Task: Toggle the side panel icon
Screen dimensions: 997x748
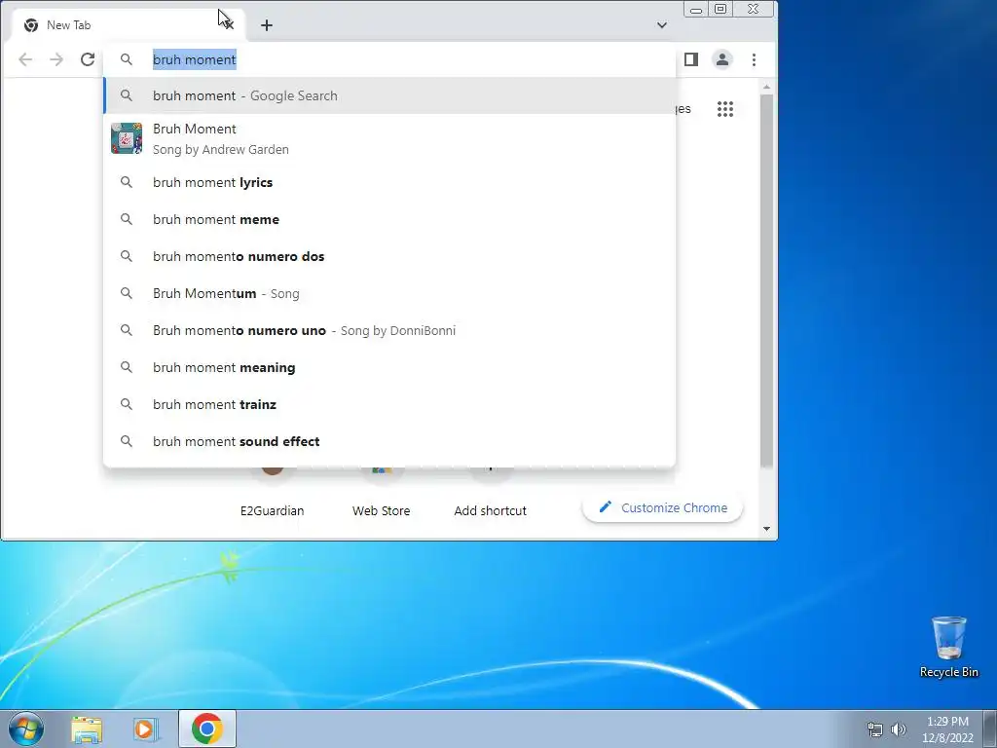Action: coord(691,59)
